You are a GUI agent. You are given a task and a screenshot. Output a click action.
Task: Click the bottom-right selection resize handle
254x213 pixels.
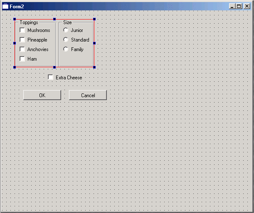tap(94, 67)
